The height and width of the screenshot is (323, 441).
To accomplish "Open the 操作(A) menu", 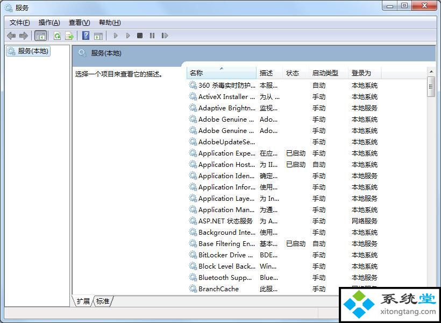I will [49, 23].
